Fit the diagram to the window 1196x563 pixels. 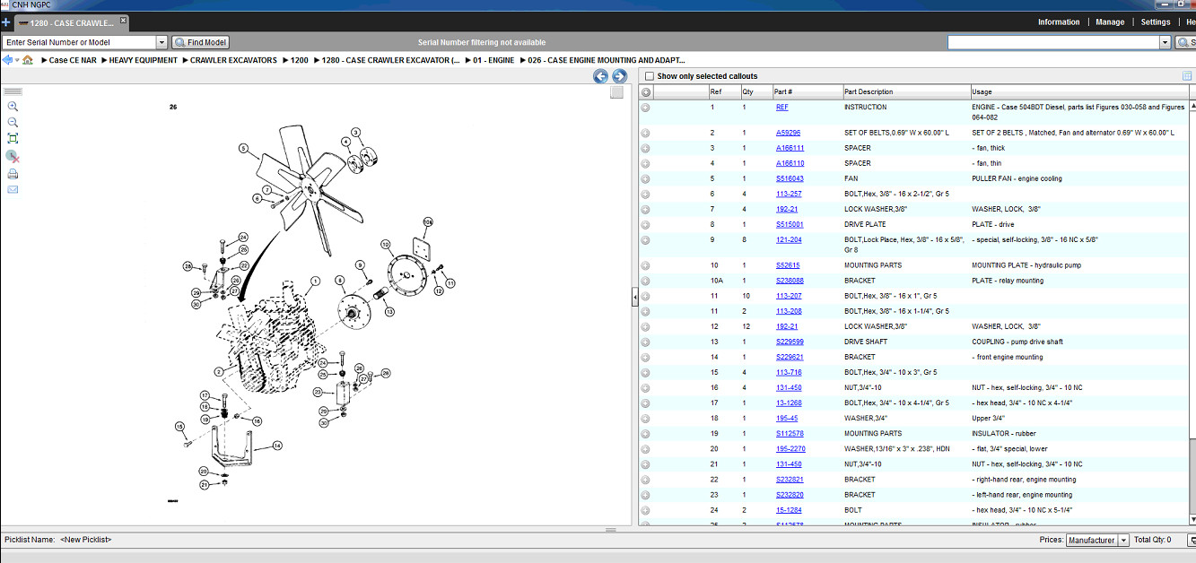coord(13,138)
